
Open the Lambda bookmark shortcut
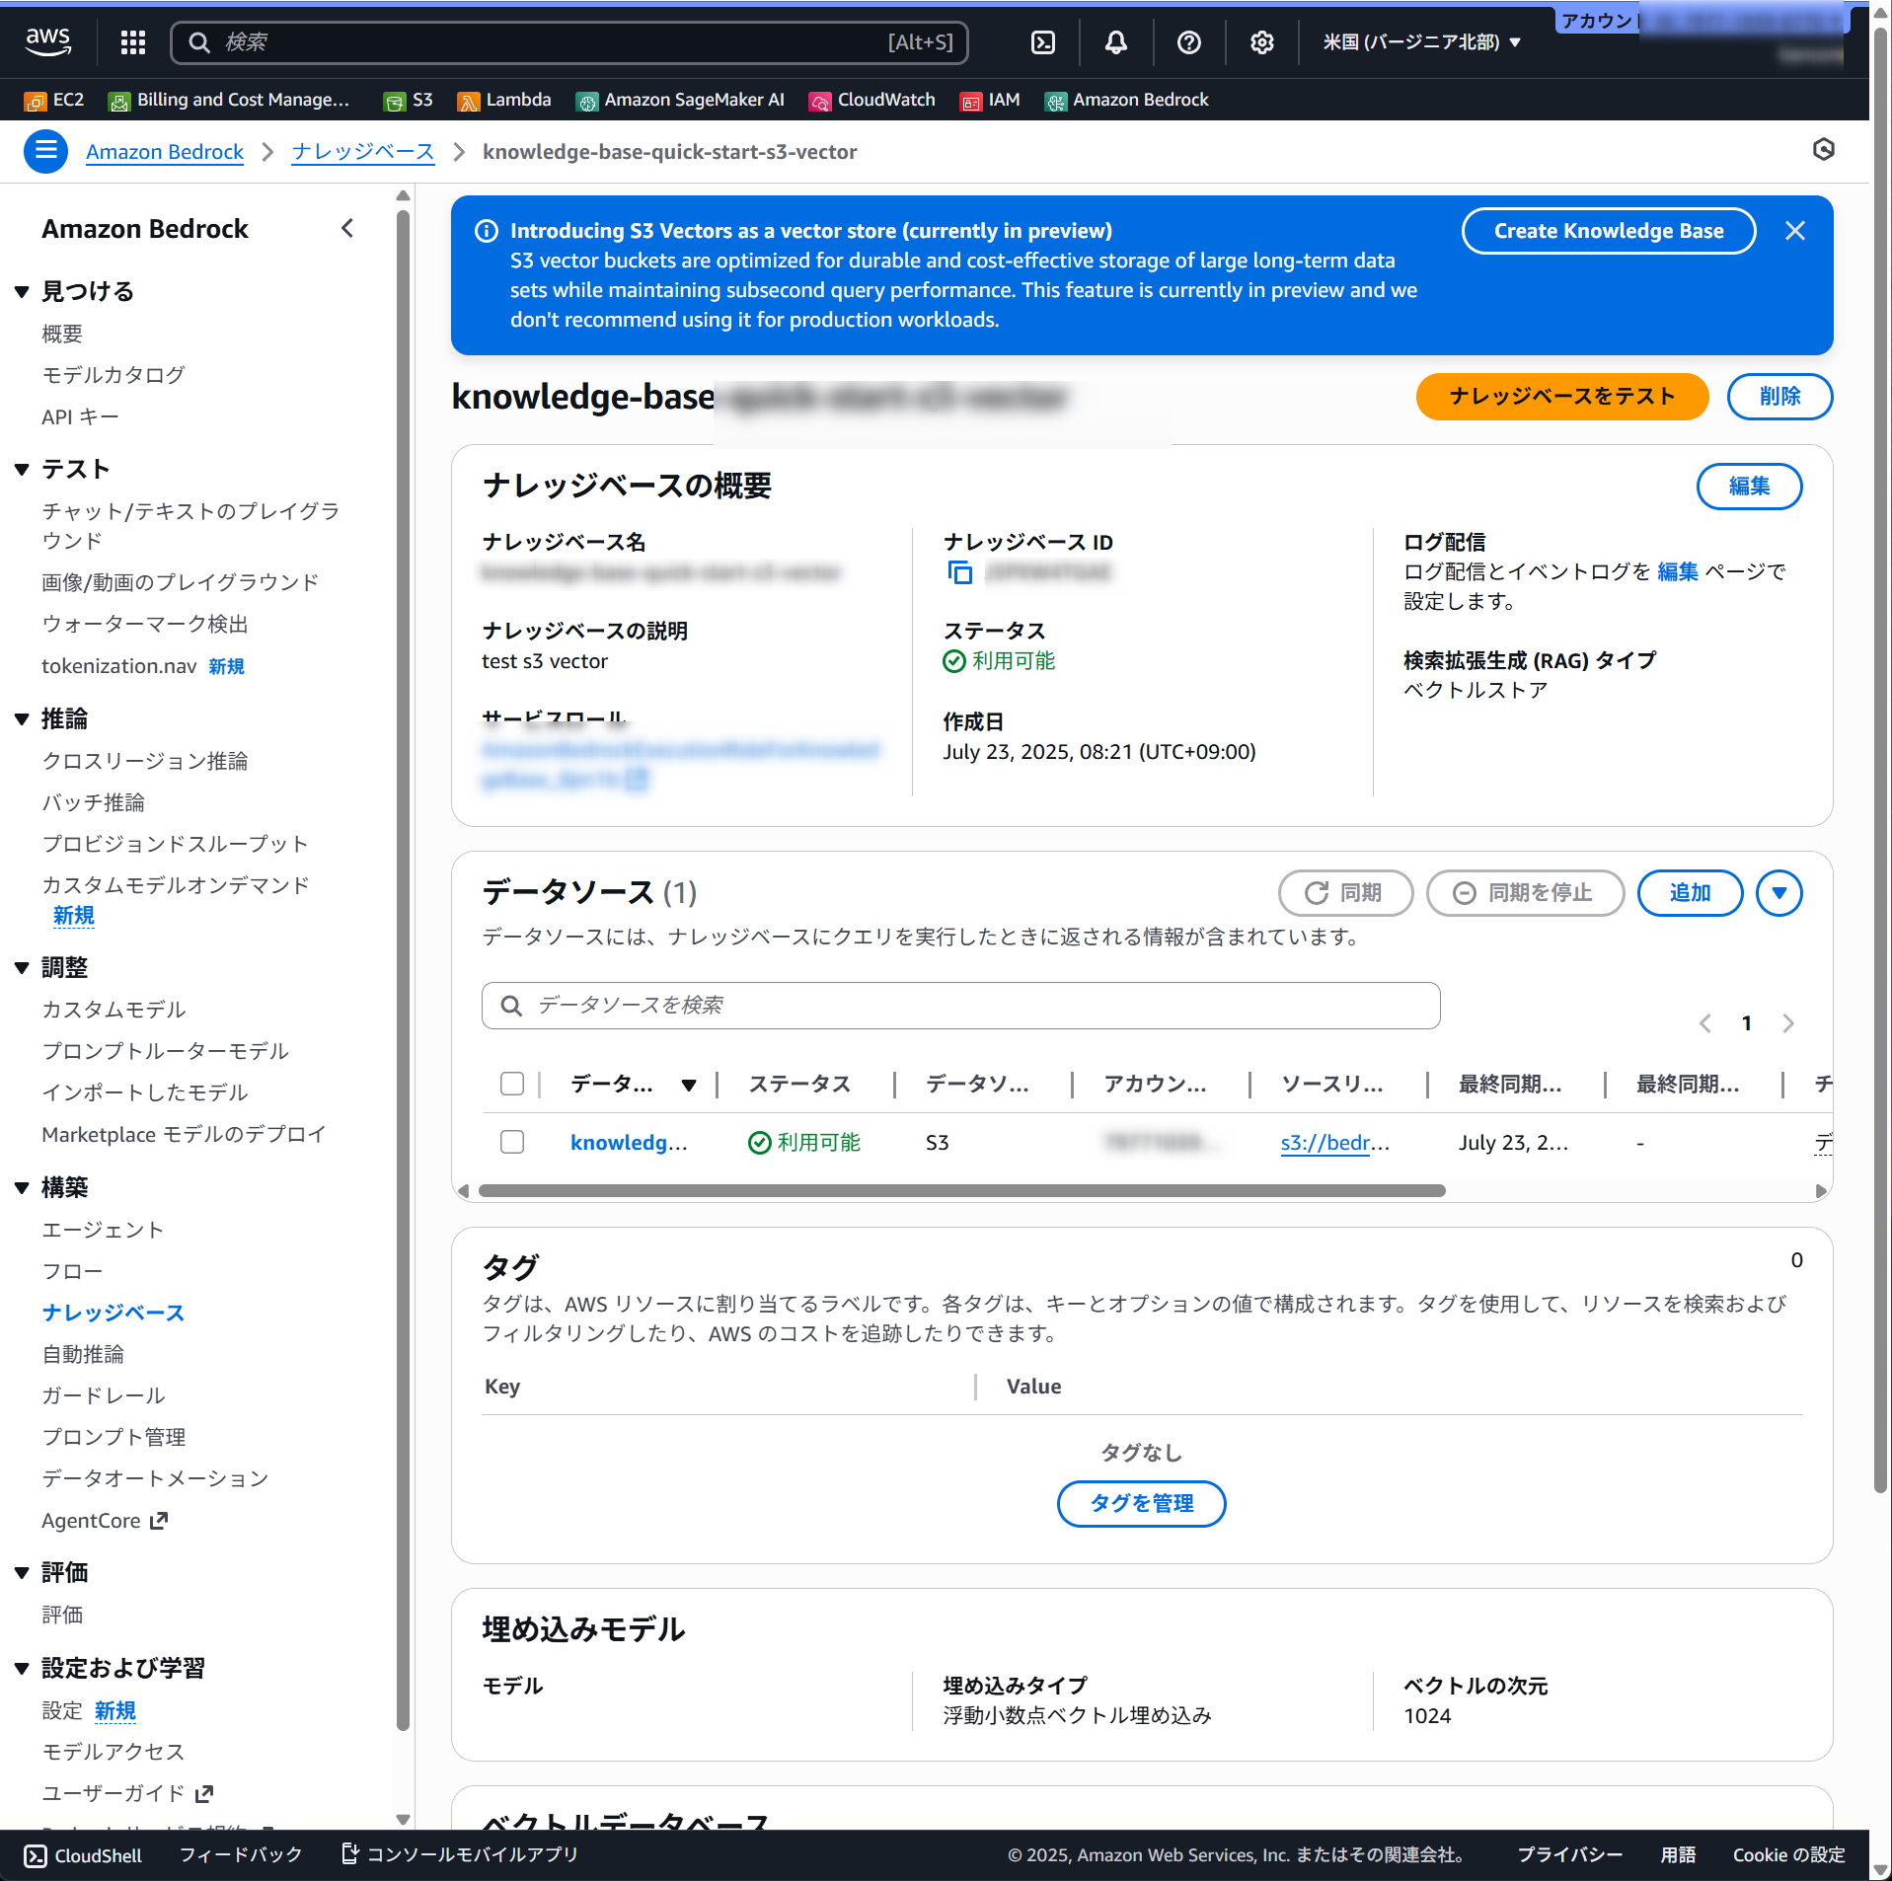pos(505,100)
